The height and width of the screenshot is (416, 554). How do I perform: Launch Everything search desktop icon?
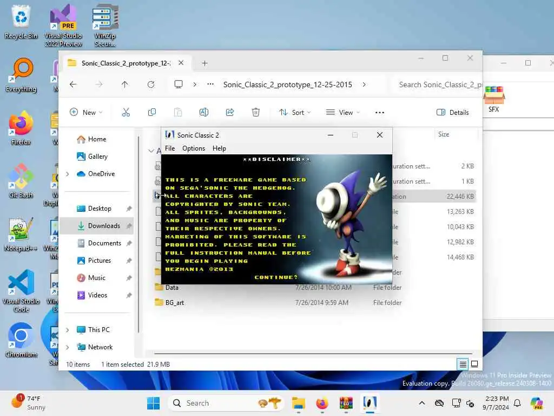point(21,75)
